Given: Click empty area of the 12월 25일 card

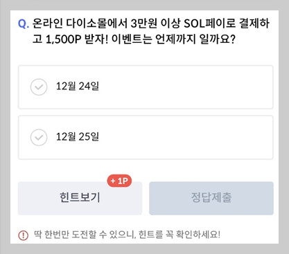Looking at the screenshot, I should tap(185, 138).
